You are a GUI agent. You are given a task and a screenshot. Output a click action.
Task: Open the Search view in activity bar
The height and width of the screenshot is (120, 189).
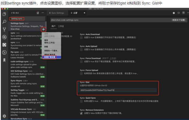click(4, 22)
